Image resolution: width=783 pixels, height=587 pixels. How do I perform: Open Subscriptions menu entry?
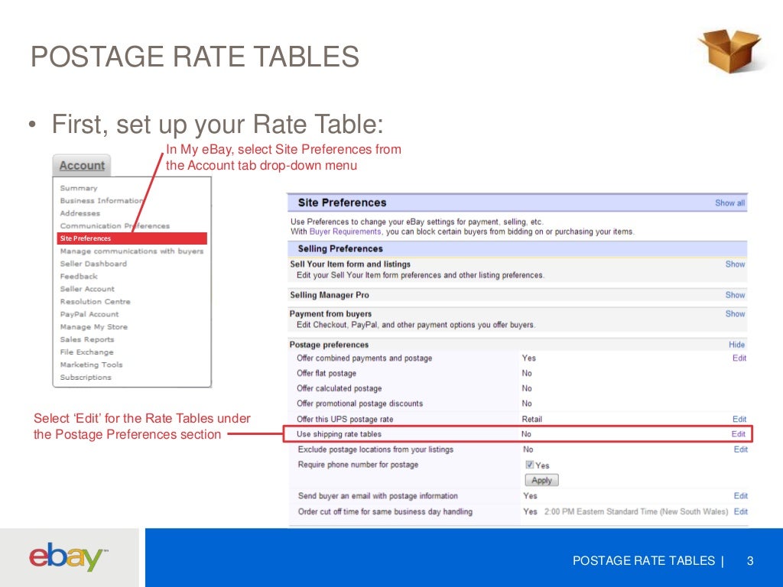click(86, 378)
